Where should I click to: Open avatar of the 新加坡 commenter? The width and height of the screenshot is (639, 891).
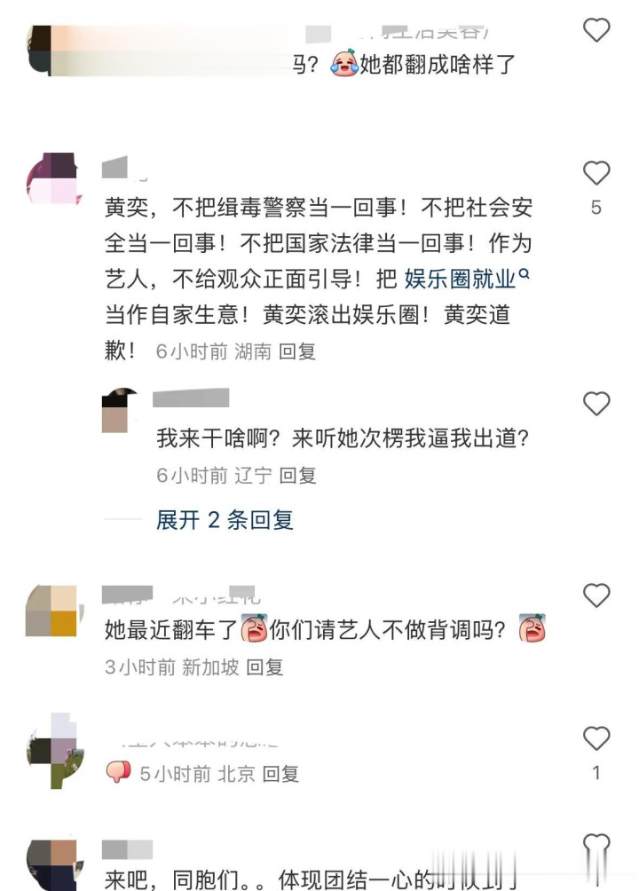(x=52, y=611)
